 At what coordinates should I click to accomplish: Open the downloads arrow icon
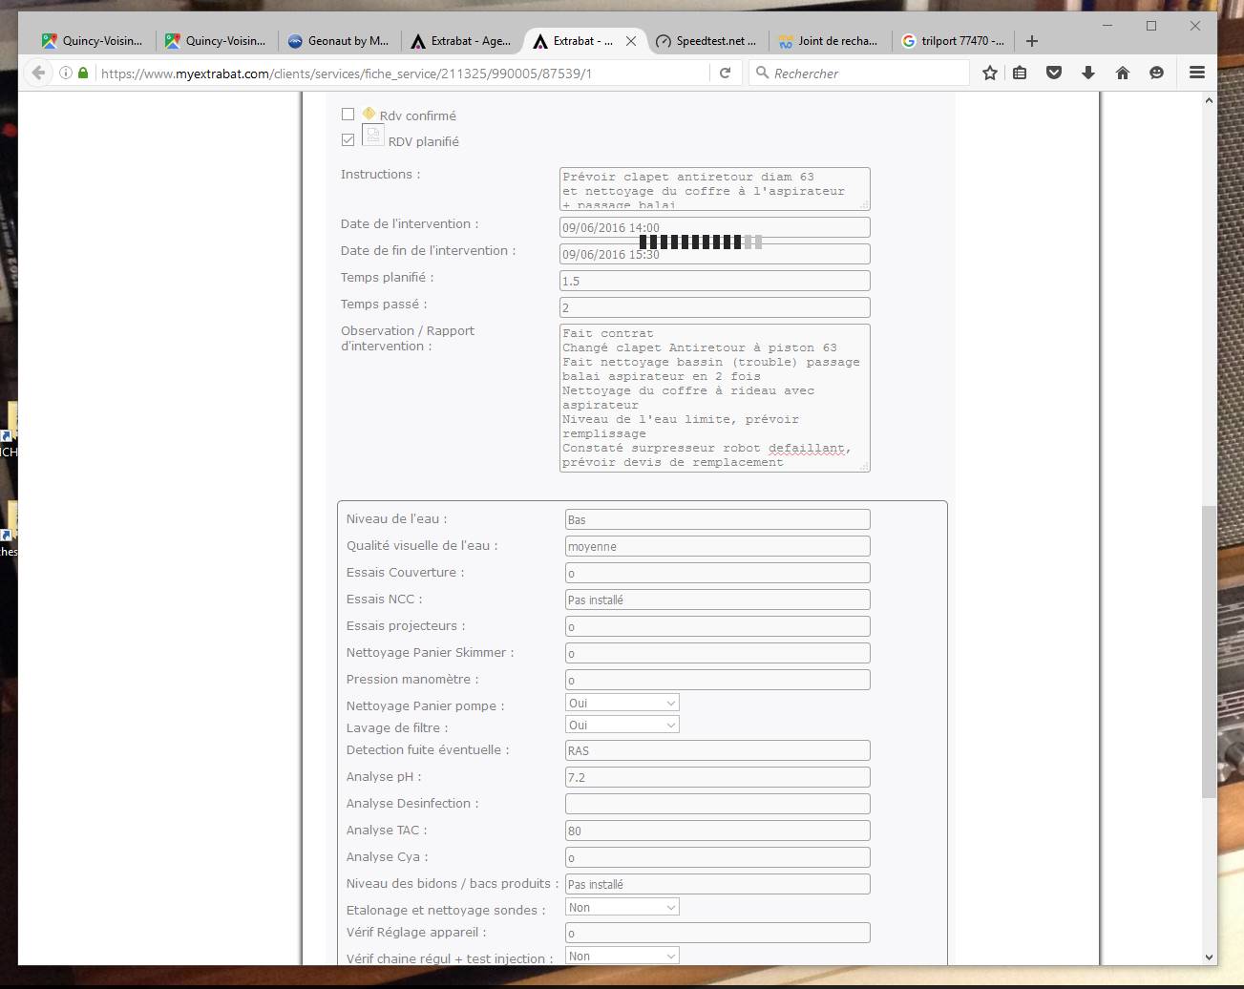(1088, 73)
